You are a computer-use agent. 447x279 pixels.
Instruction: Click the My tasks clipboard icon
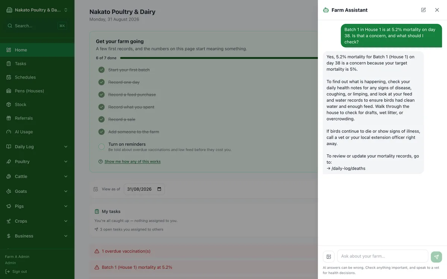[x=97, y=211]
